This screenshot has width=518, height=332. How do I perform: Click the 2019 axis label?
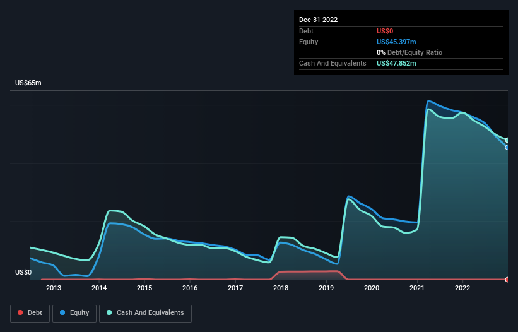326,288
